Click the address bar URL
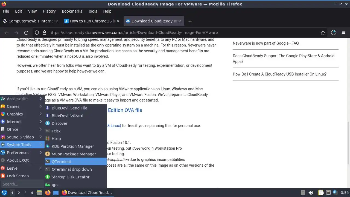The image size is (350, 197). click(x=133, y=33)
